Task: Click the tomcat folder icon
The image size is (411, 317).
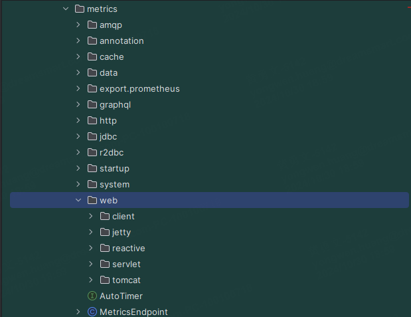Action: (105, 280)
